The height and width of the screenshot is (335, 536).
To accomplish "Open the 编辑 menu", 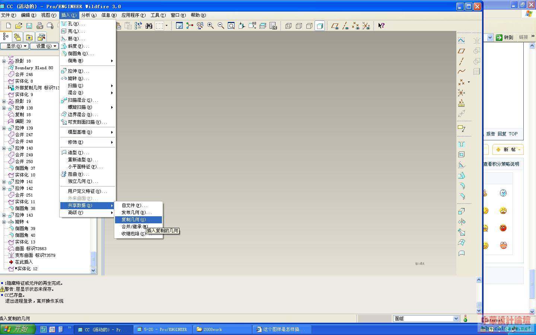I will point(28,15).
